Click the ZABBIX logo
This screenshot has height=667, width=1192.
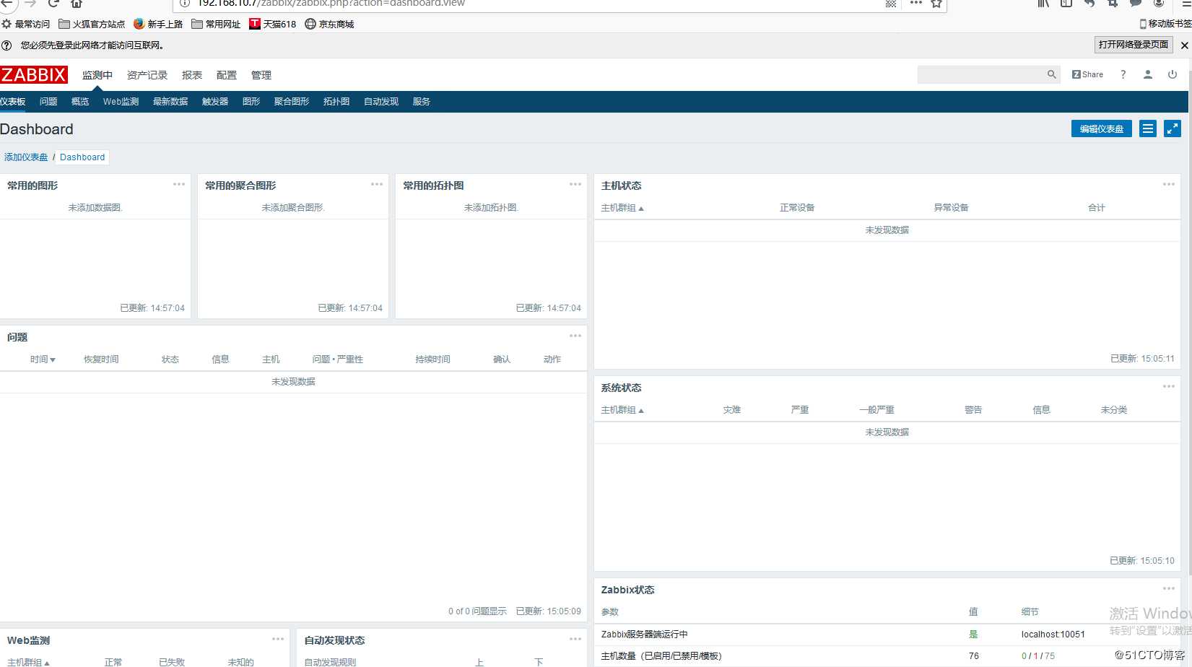pos(34,75)
